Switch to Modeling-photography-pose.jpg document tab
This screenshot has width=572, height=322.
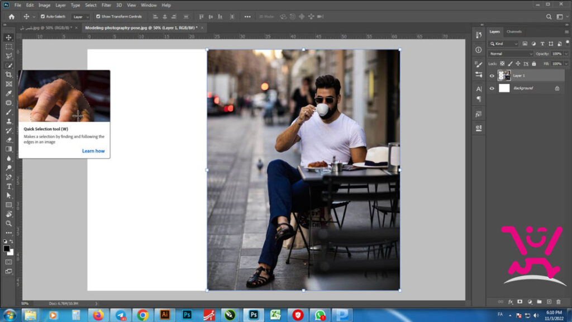tap(141, 28)
